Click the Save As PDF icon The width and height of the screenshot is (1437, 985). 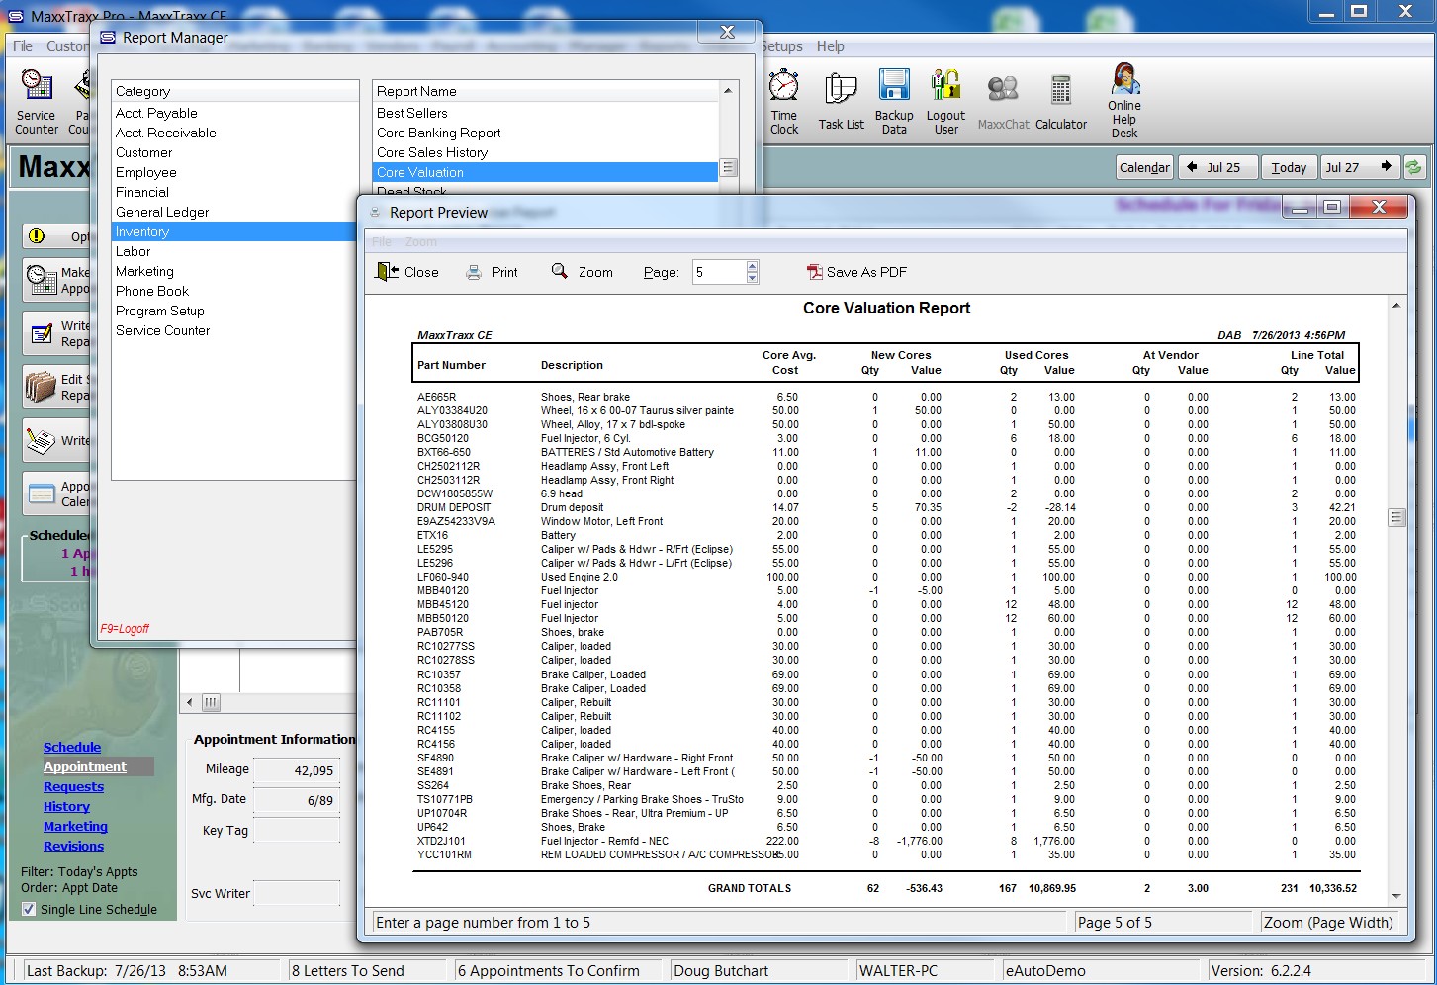[815, 272]
